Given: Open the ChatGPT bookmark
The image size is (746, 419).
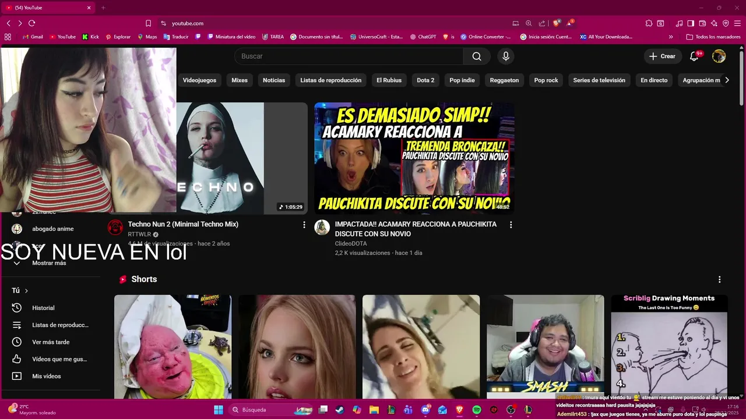Looking at the screenshot, I should [x=423, y=37].
